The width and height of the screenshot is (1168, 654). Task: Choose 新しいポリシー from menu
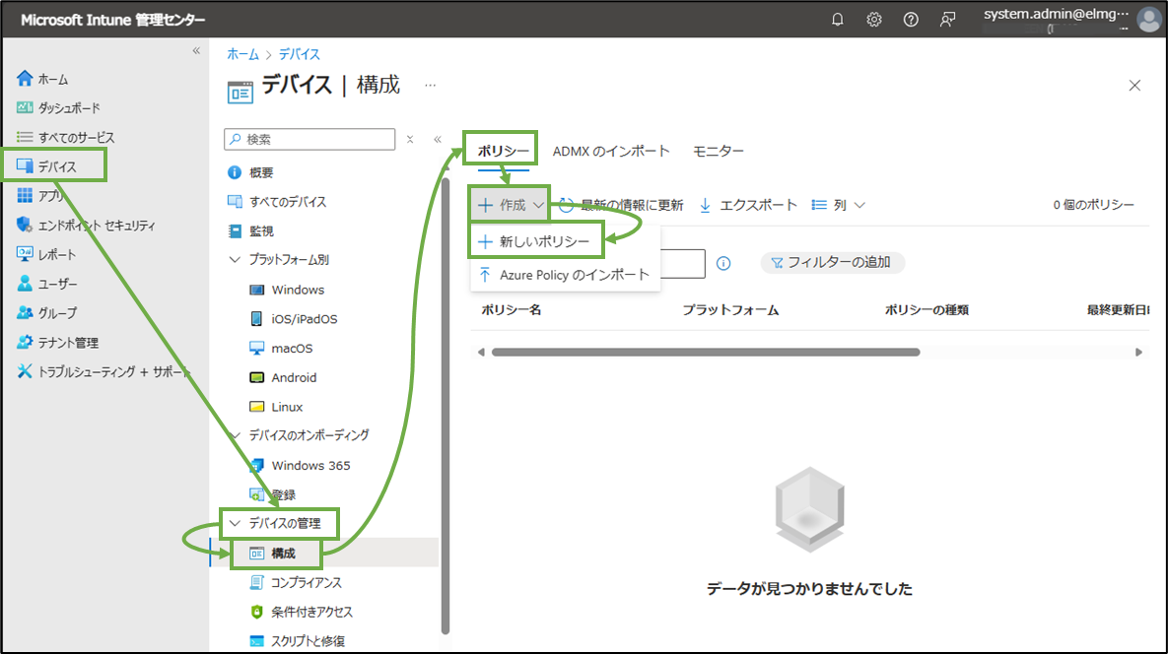click(536, 241)
